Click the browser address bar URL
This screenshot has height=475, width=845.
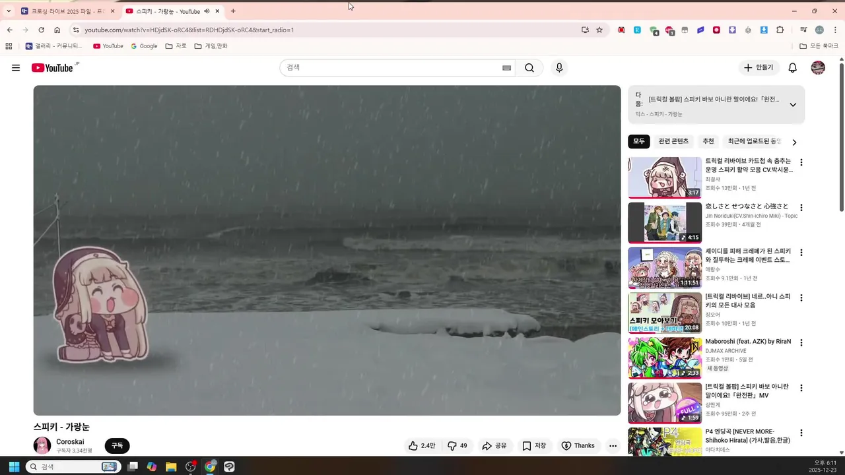click(x=189, y=30)
